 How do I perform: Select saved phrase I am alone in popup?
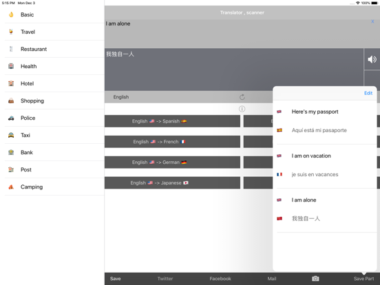pos(304,200)
